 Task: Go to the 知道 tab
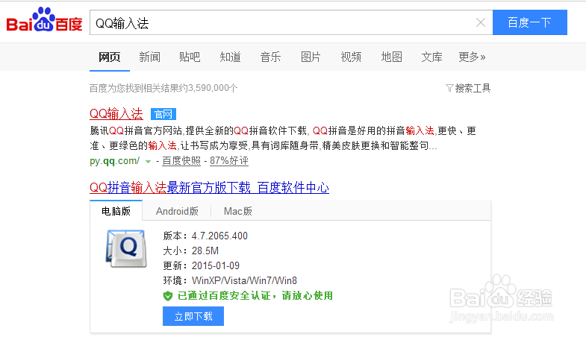click(x=230, y=57)
